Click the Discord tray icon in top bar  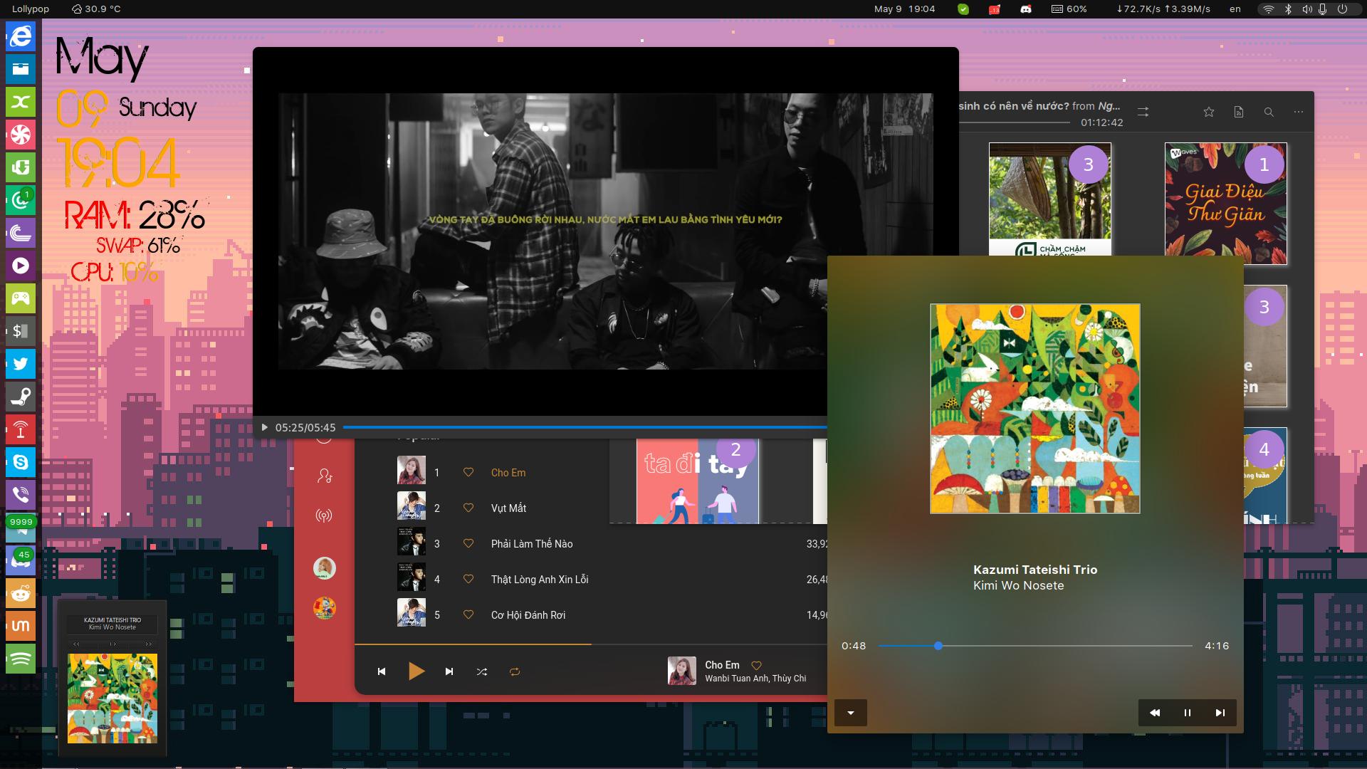pos(1026,9)
